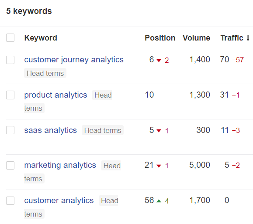
Task: Open the saas analytics keyword link
Action: 50,130
